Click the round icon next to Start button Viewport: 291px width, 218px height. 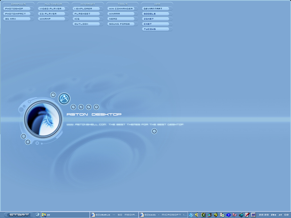pyautogui.click(x=38, y=215)
